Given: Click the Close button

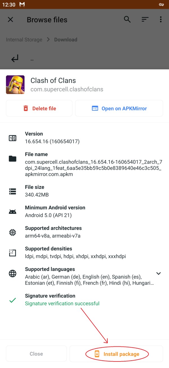Looking at the screenshot, I should (x=36, y=354).
